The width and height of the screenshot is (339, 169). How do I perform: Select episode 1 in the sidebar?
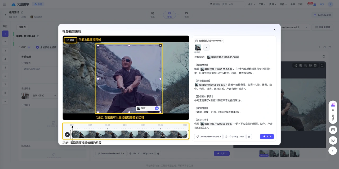[x=5, y=34]
